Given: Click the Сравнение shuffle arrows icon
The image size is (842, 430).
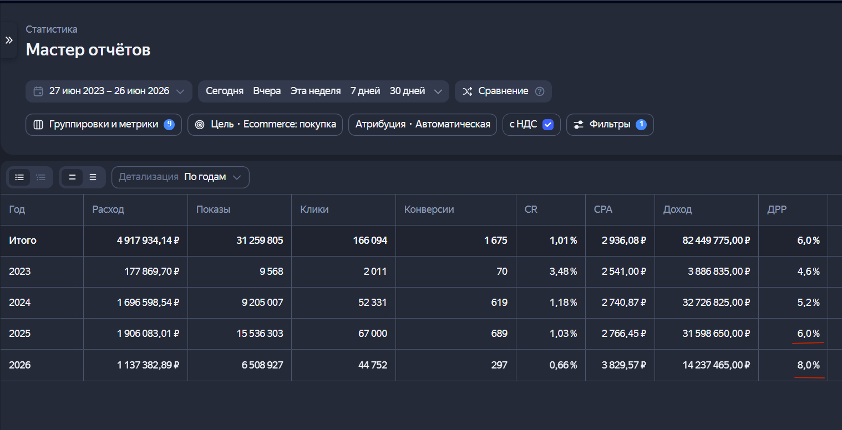Looking at the screenshot, I should (468, 91).
